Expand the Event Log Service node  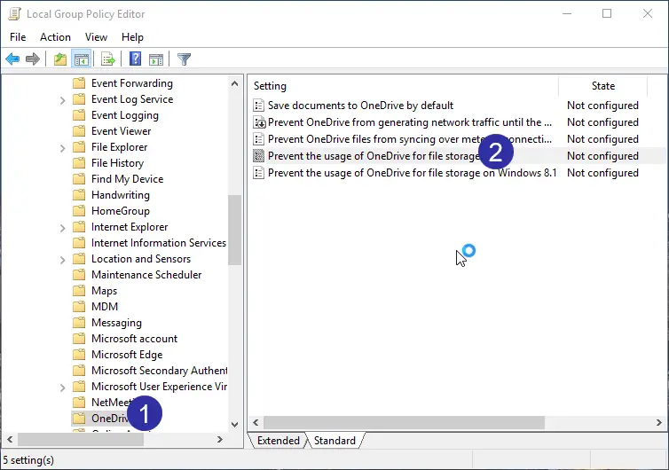(x=63, y=100)
